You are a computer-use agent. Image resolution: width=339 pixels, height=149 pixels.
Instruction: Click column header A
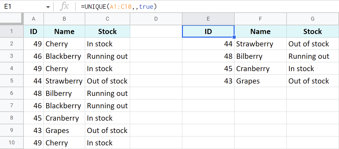(34, 19)
